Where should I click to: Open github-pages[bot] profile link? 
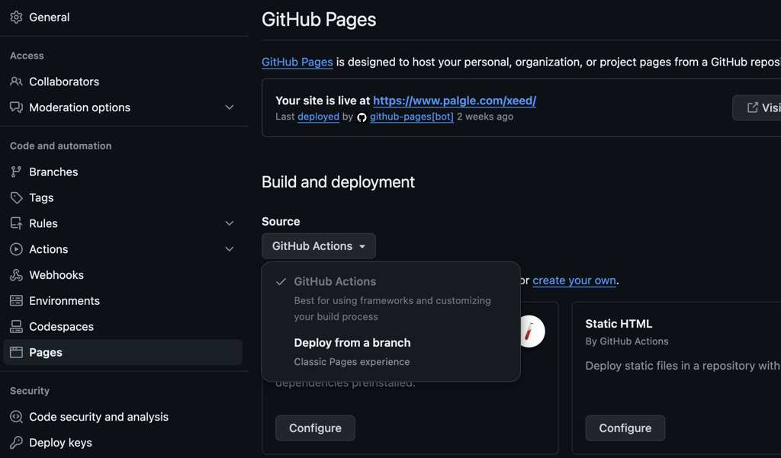[411, 117]
